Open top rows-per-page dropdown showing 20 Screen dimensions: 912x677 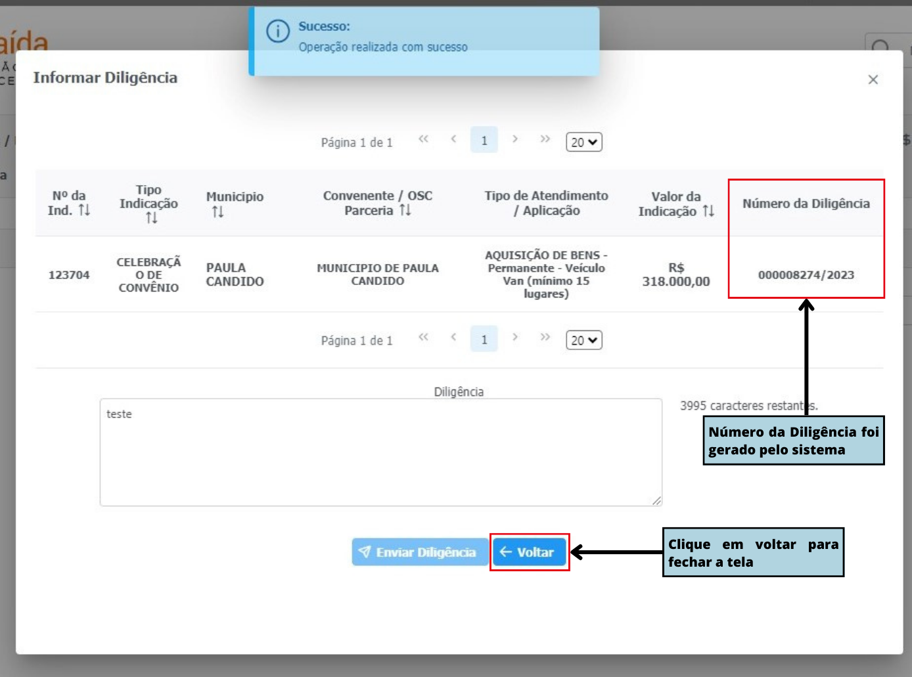click(583, 142)
